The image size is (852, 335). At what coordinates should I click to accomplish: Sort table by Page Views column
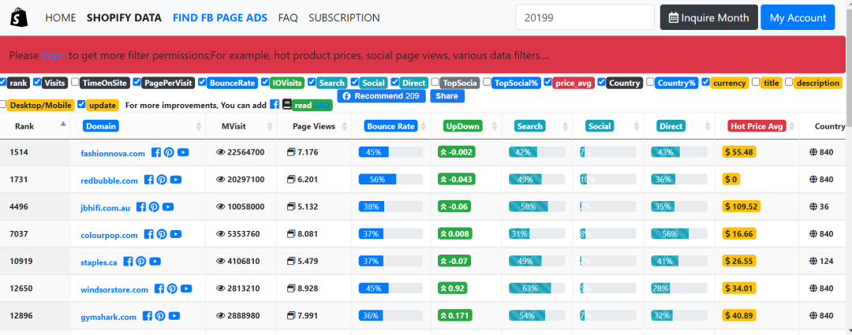tap(314, 126)
